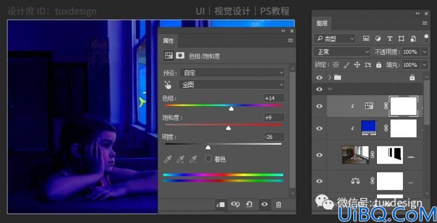Select the photo layer's window mask thumbnail
The height and width of the screenshot is (223, 437).
390,155
